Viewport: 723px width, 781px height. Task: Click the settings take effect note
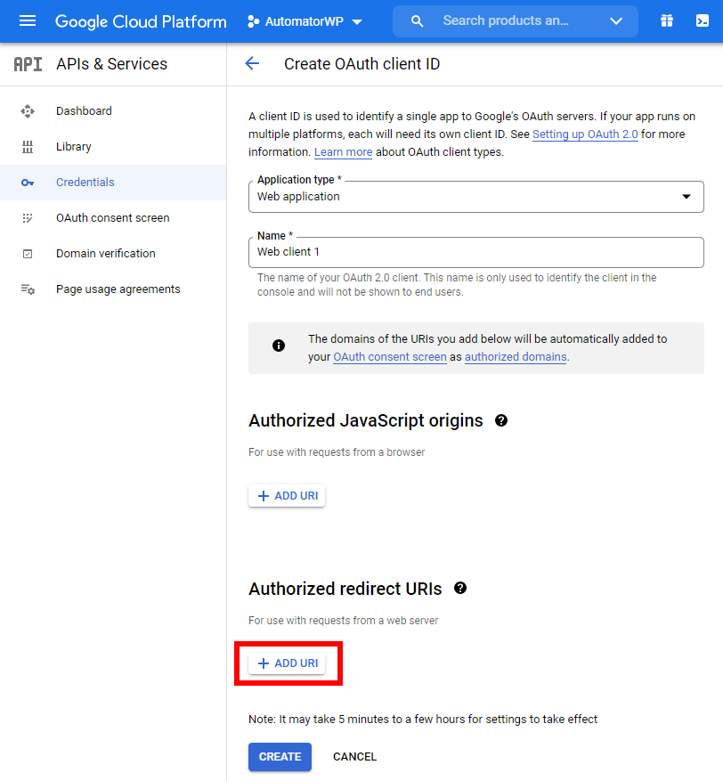[x=423, y=720]
